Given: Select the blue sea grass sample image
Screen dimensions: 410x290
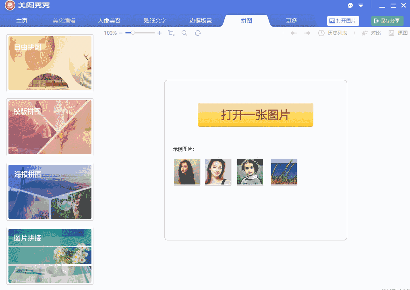Looking at the screenshot, I should point(284,172).
